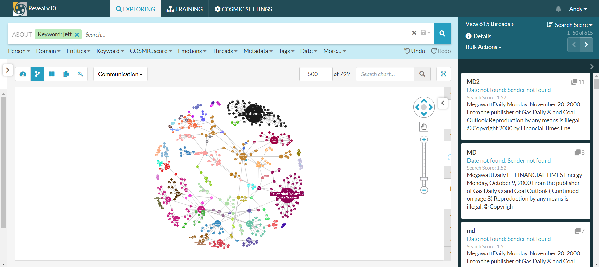The height and width of the screenshot is (268, 600).
Task: Select the magnifier view icon in toolbar
Action: point(80,74)
